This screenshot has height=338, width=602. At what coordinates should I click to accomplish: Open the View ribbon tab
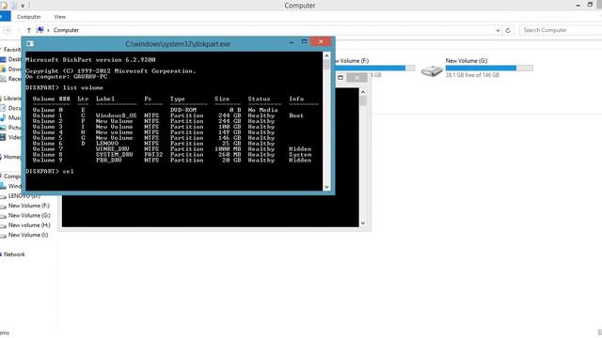pyautogui.click(x=59, y=17)
